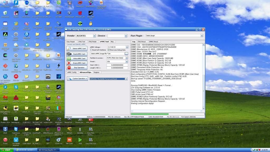Select the shell desktop icon

click(80, 141)
